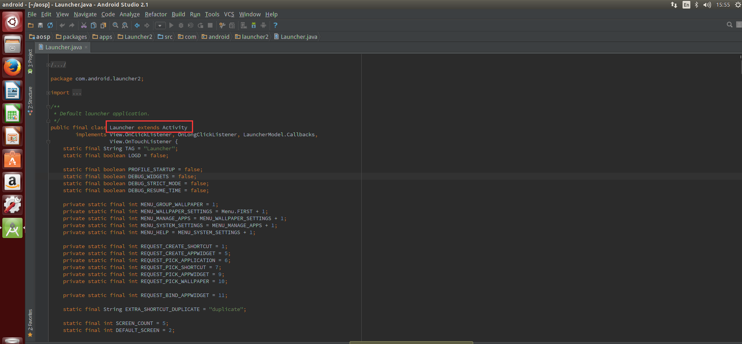Open the Analyze menu
742x344 pixels.
tap(130, 14)
